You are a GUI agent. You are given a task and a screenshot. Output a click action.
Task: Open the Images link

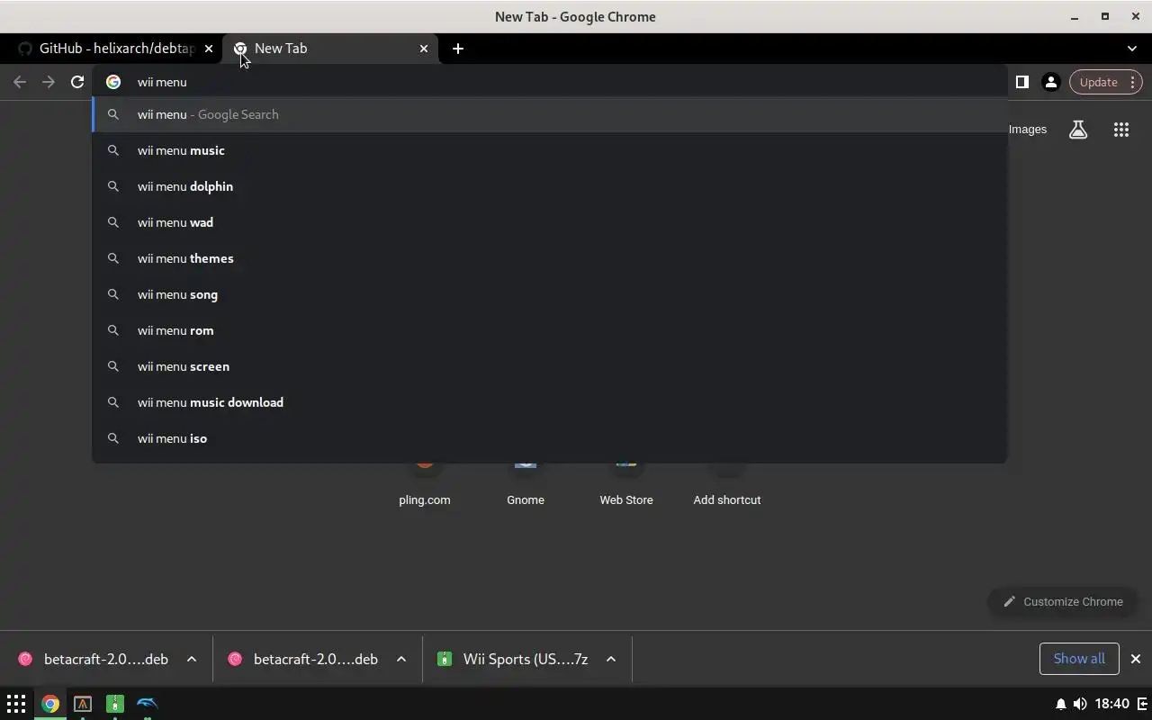[1028, 130]
